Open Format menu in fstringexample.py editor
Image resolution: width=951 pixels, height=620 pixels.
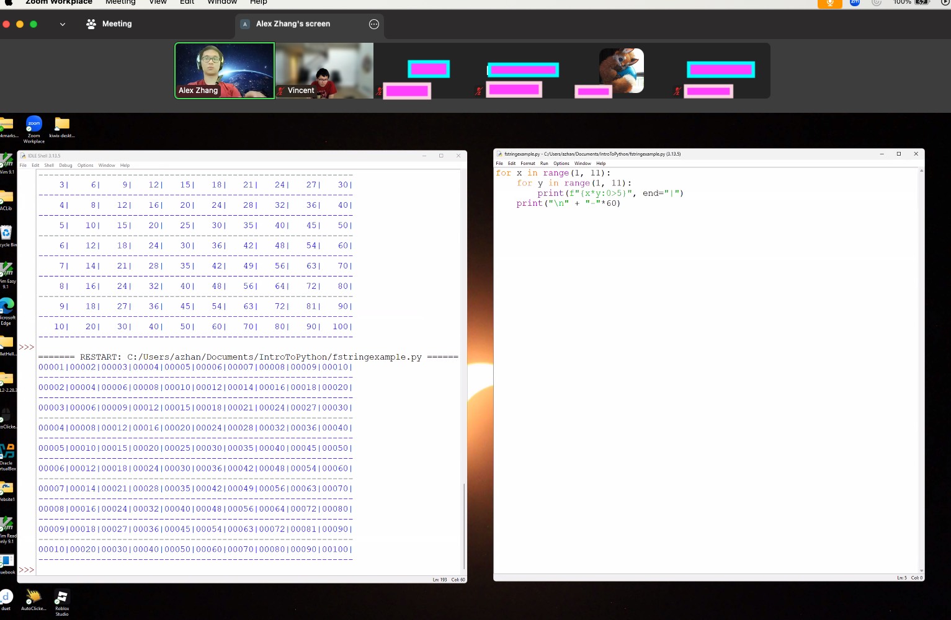pyautogui.click(x=528, y=164)
